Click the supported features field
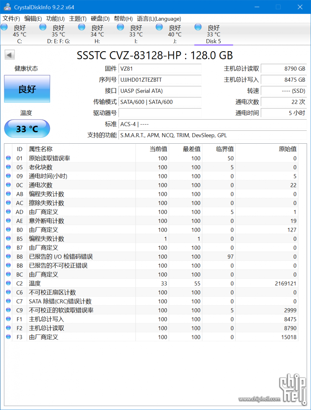This screenshot has height=410, width=311. [213, 135]
